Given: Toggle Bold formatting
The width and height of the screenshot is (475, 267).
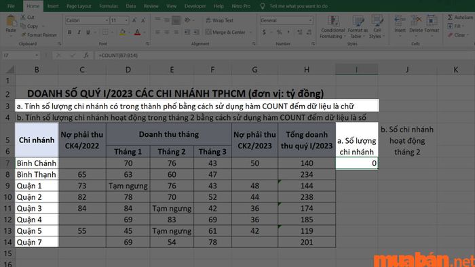Looking at the screenshot, I should (70, 32).
